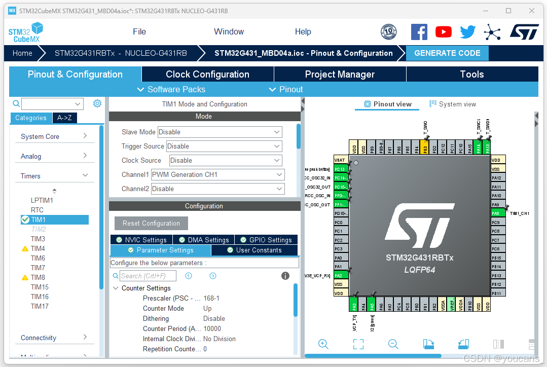Open category settings gear icon
This screenshot has width=547, height=367.
[x=97, y=103]
